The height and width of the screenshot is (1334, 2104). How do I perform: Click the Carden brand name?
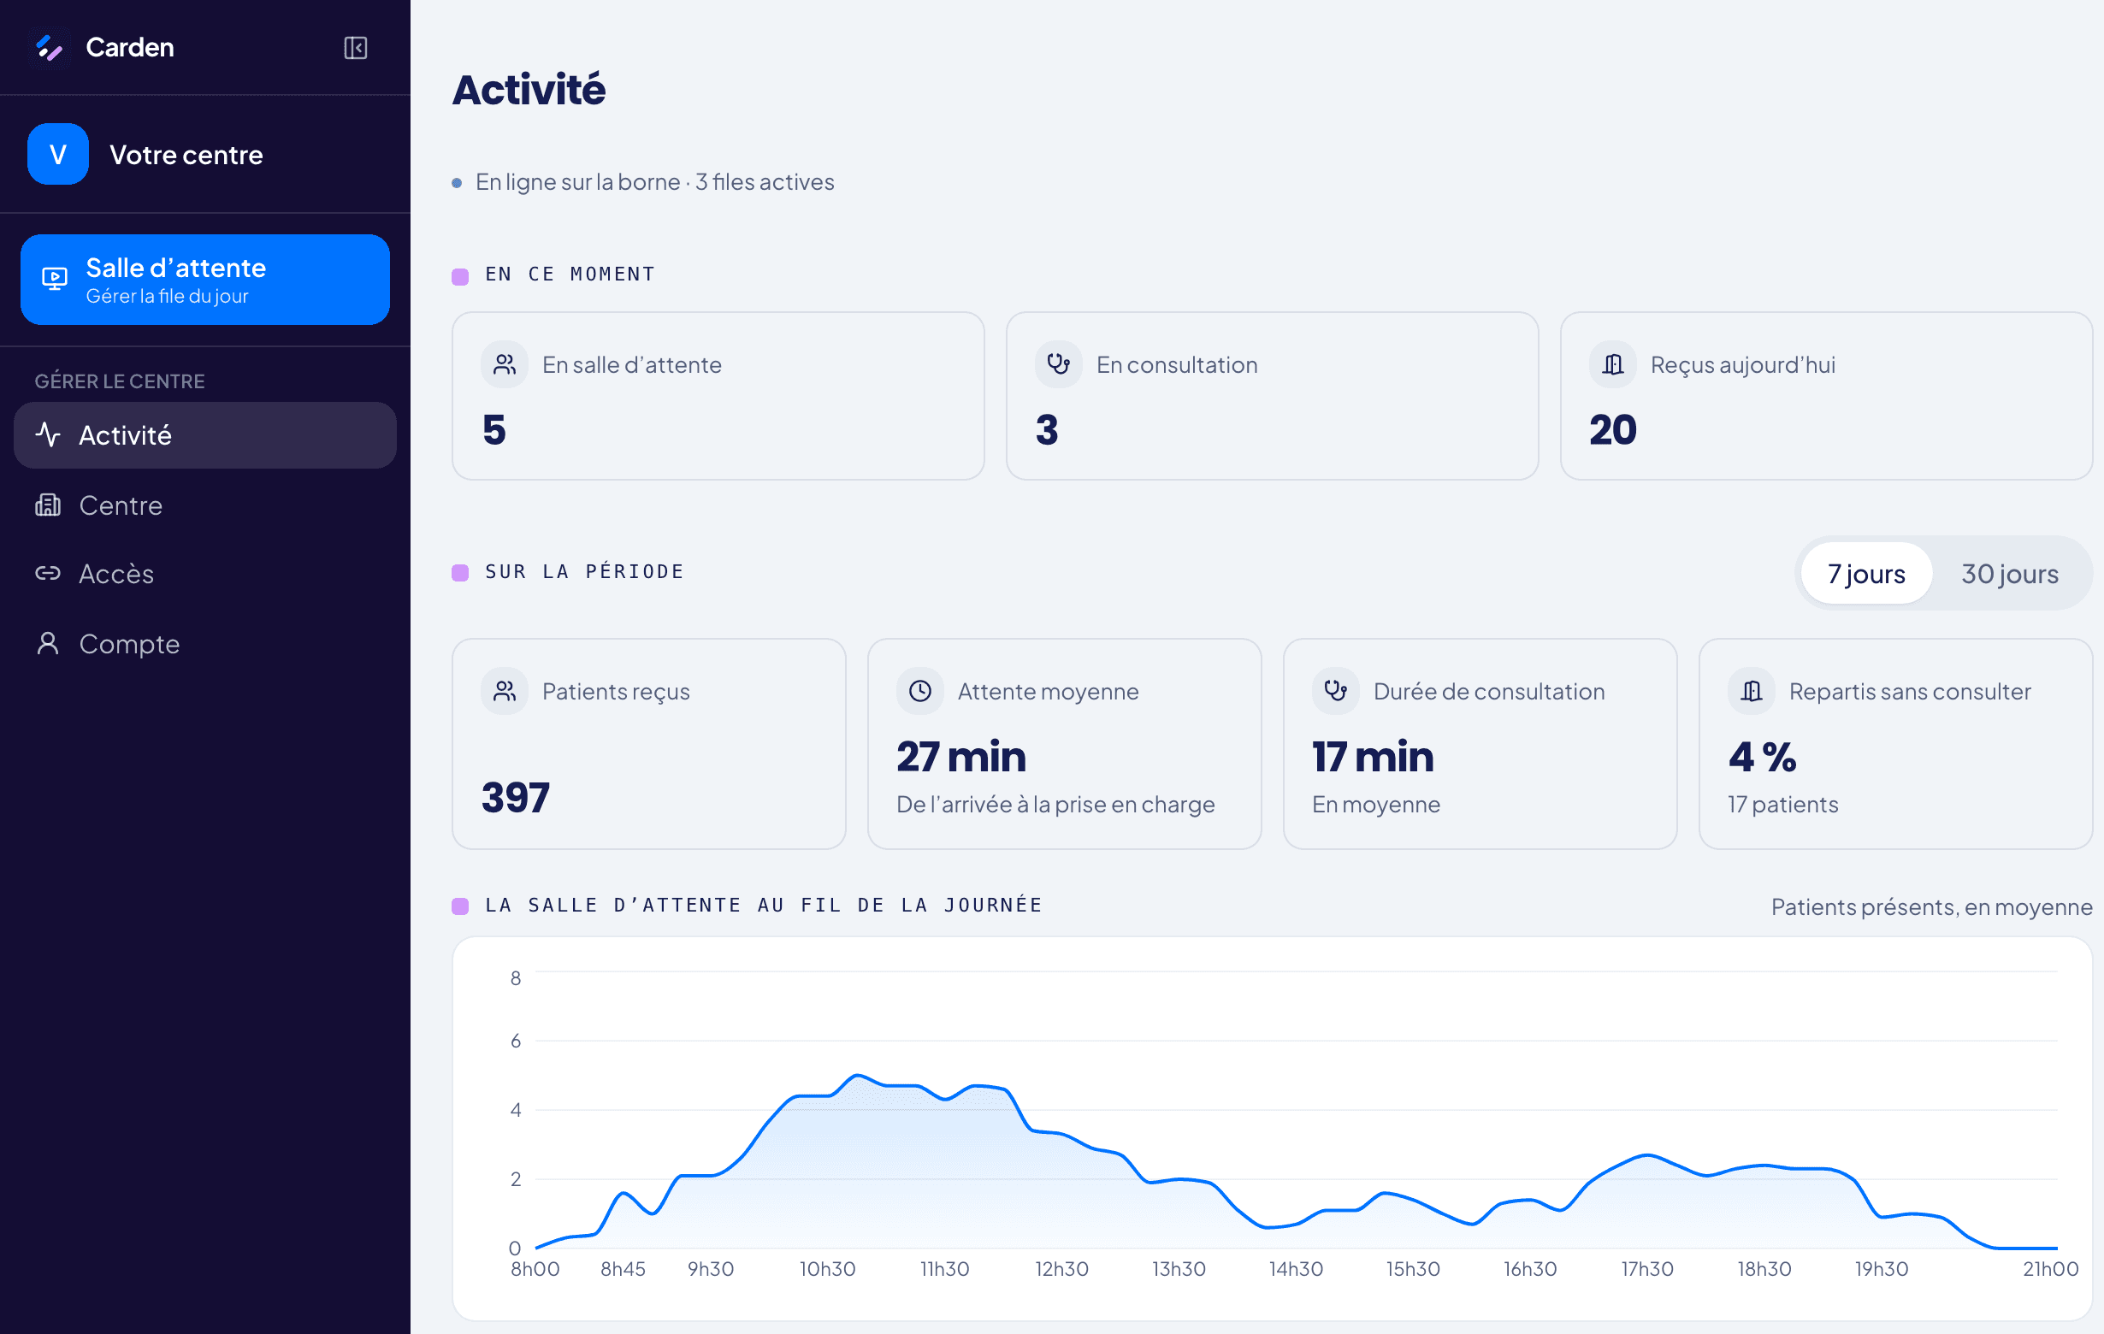coord(129,47)
